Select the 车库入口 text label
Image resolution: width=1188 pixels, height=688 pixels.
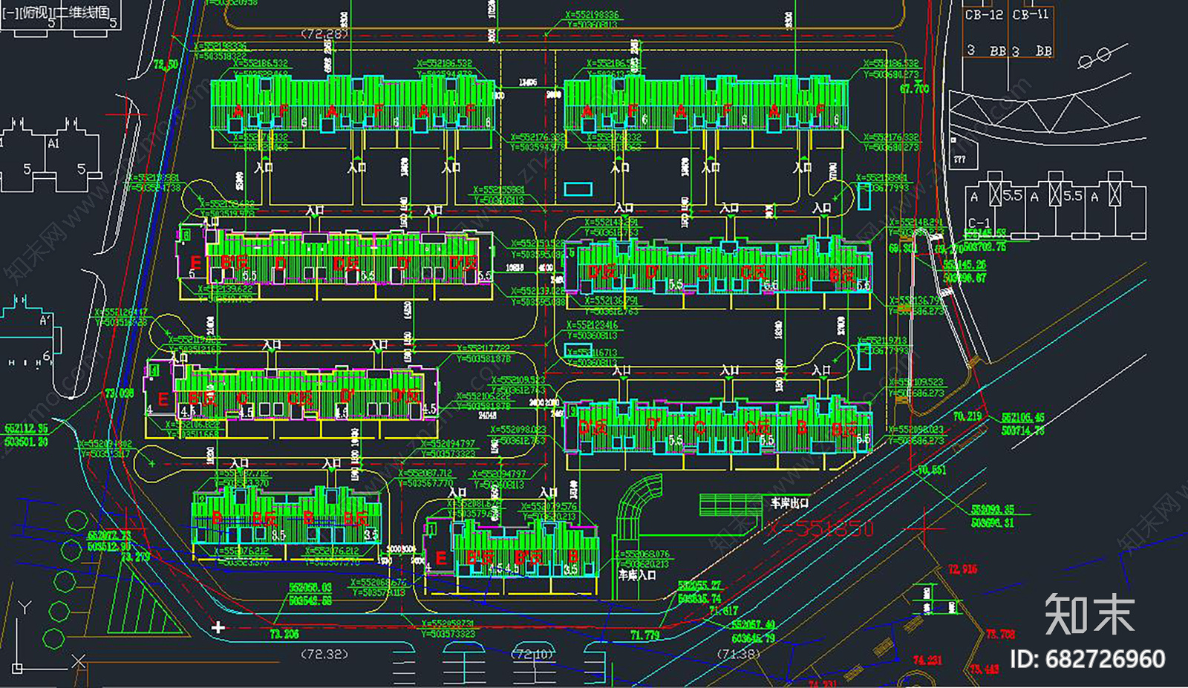637,574
